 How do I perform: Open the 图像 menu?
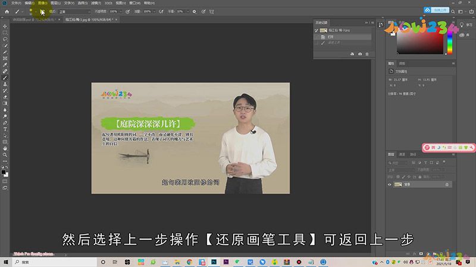(42, 3)
